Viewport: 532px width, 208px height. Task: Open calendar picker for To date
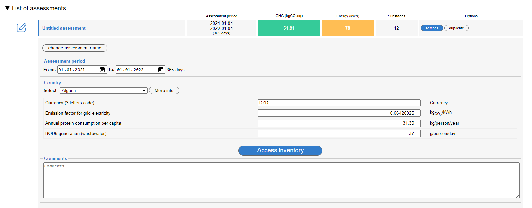point(160,70)
